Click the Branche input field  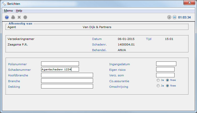(x=67, y=81)
